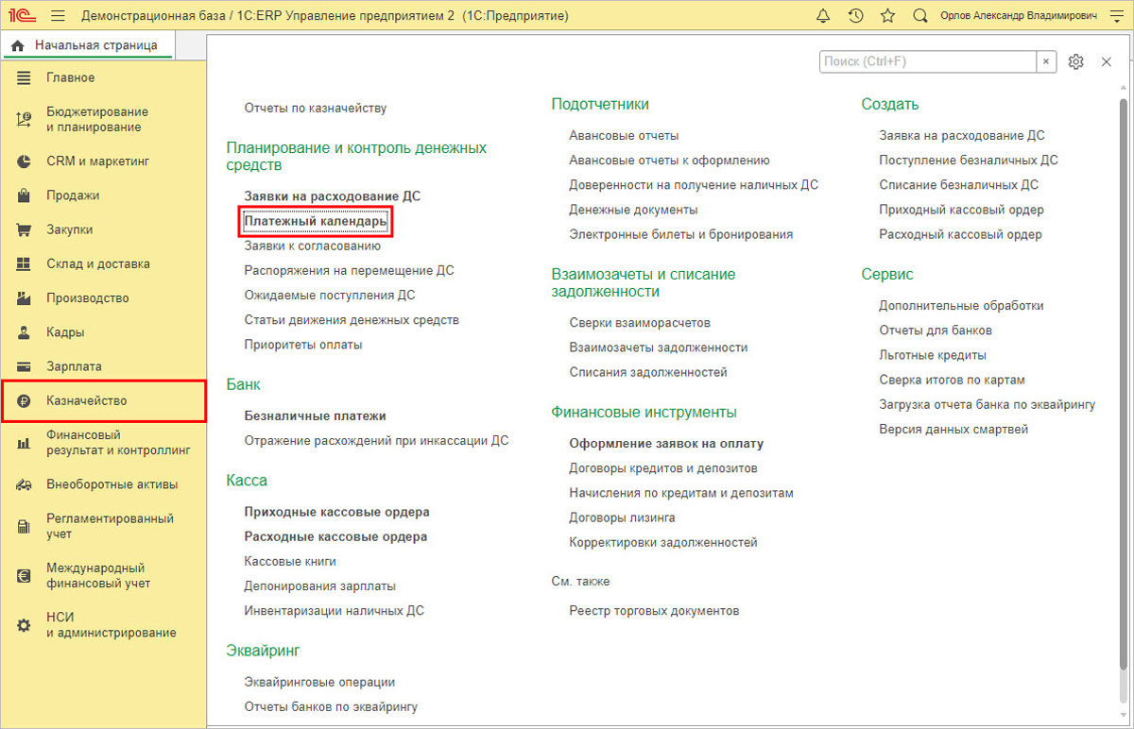Click the Регламентированный учет calculator icon
Viewport: 1134px width, 729px height.
[x=25, y=526]
